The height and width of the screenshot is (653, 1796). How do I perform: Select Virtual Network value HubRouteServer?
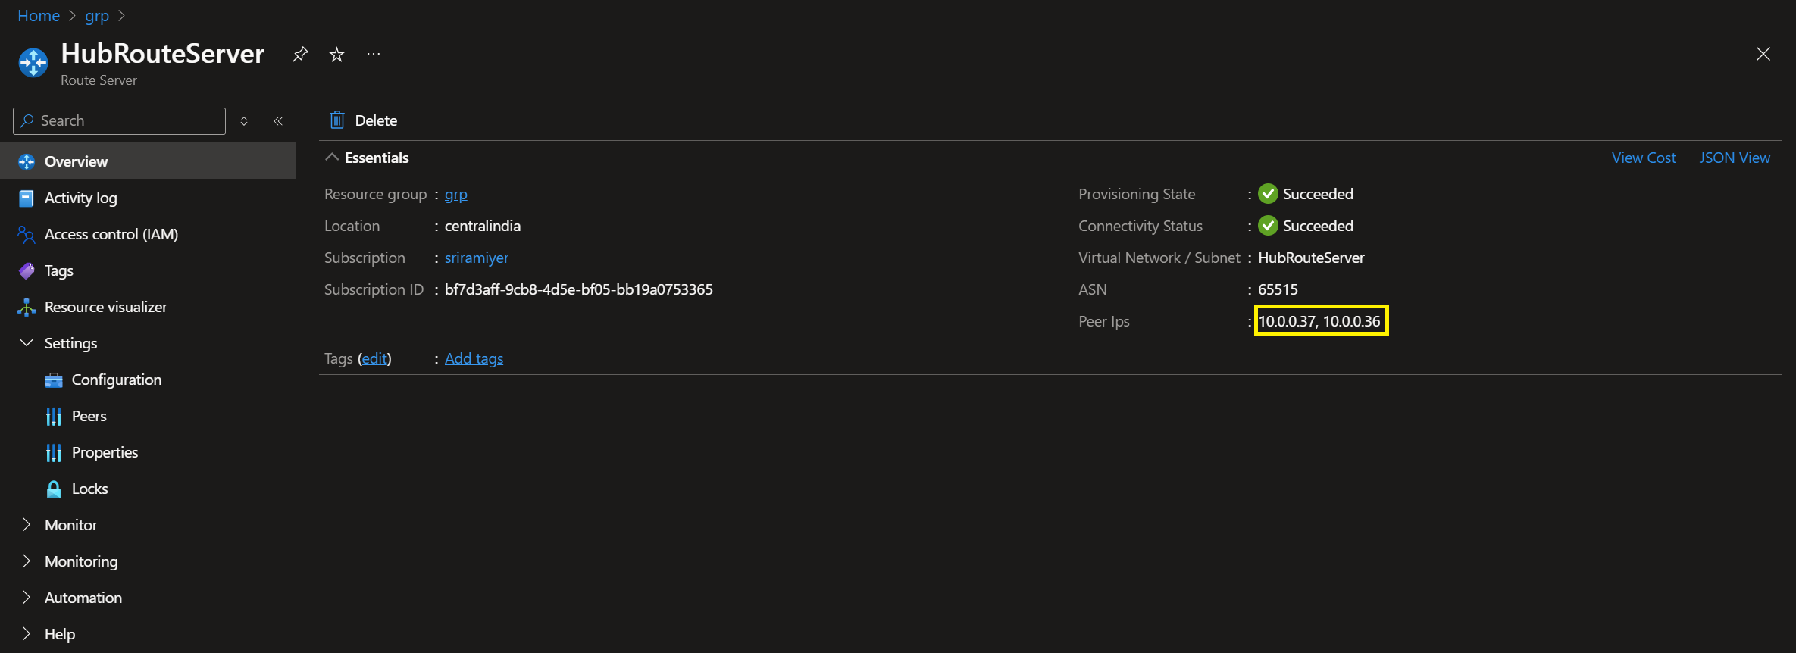click(1311, 258)
